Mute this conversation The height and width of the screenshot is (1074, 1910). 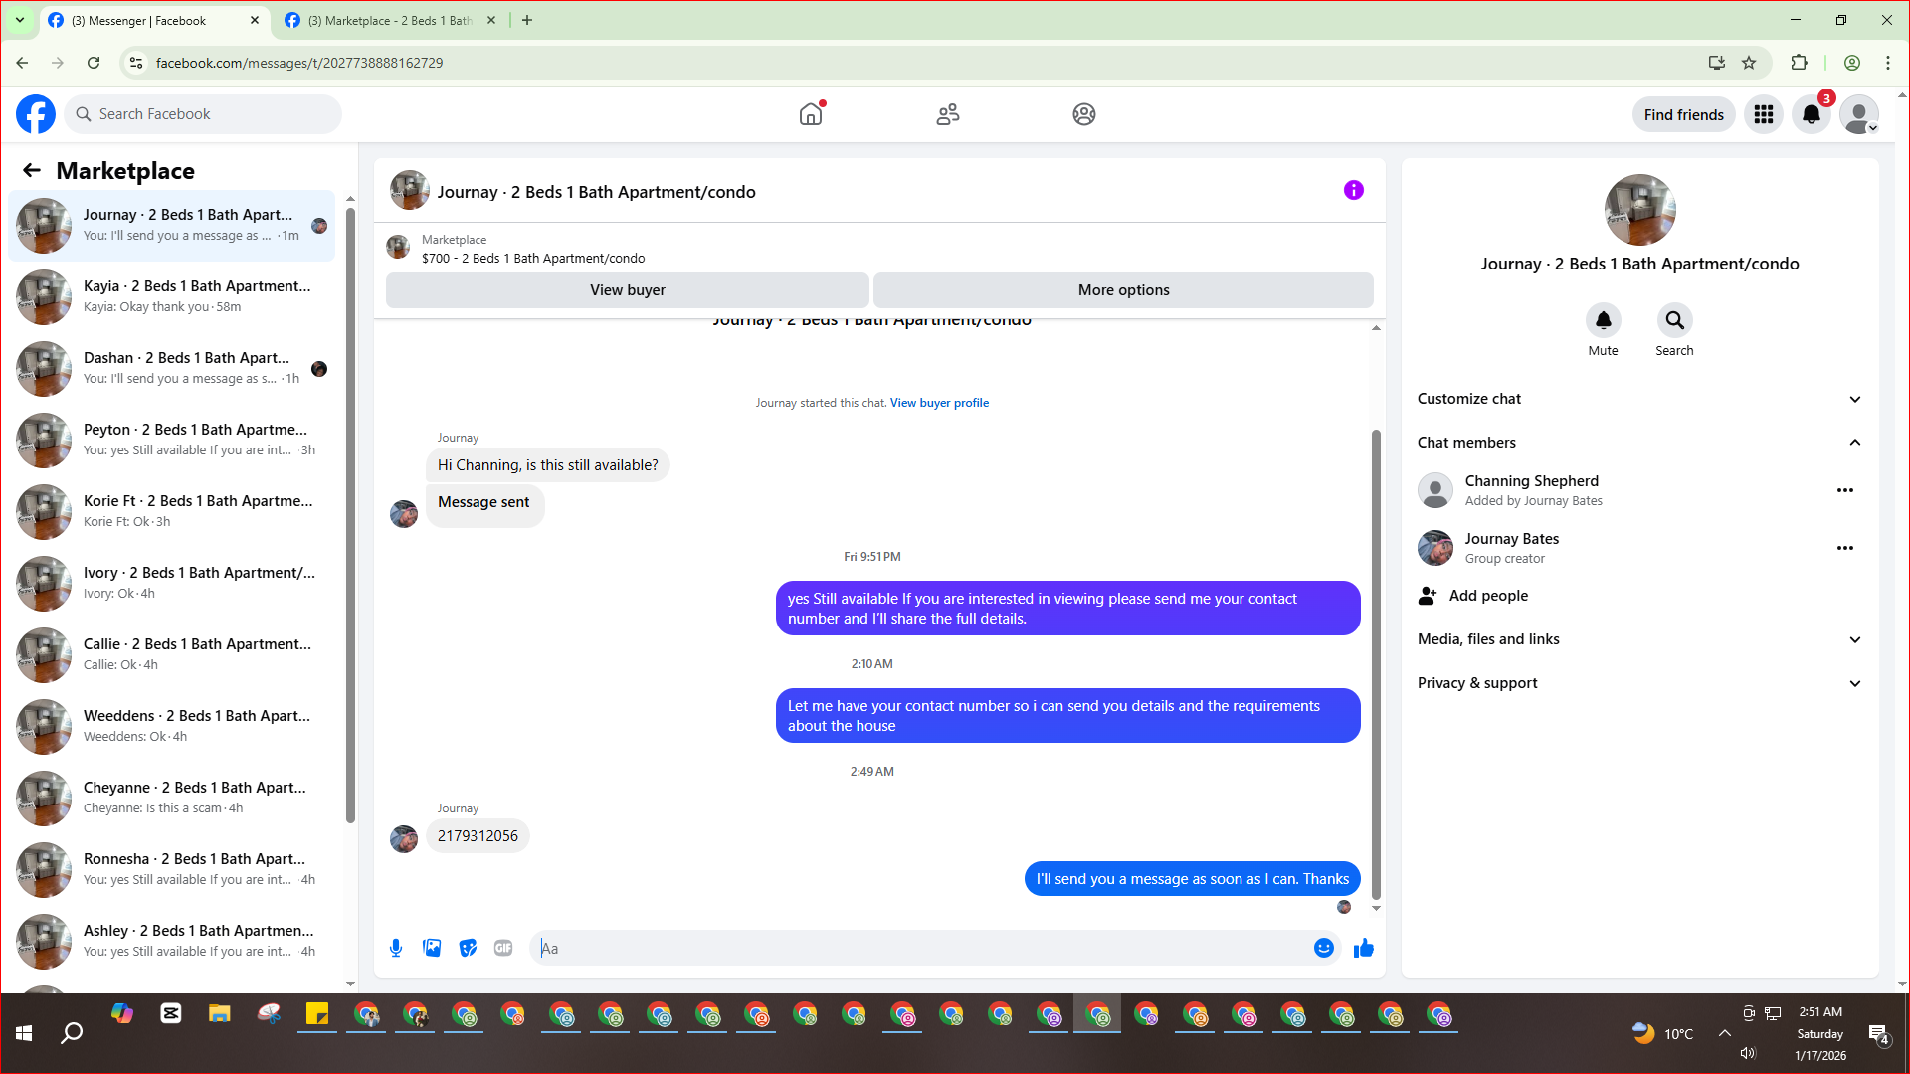point(1603,320)
